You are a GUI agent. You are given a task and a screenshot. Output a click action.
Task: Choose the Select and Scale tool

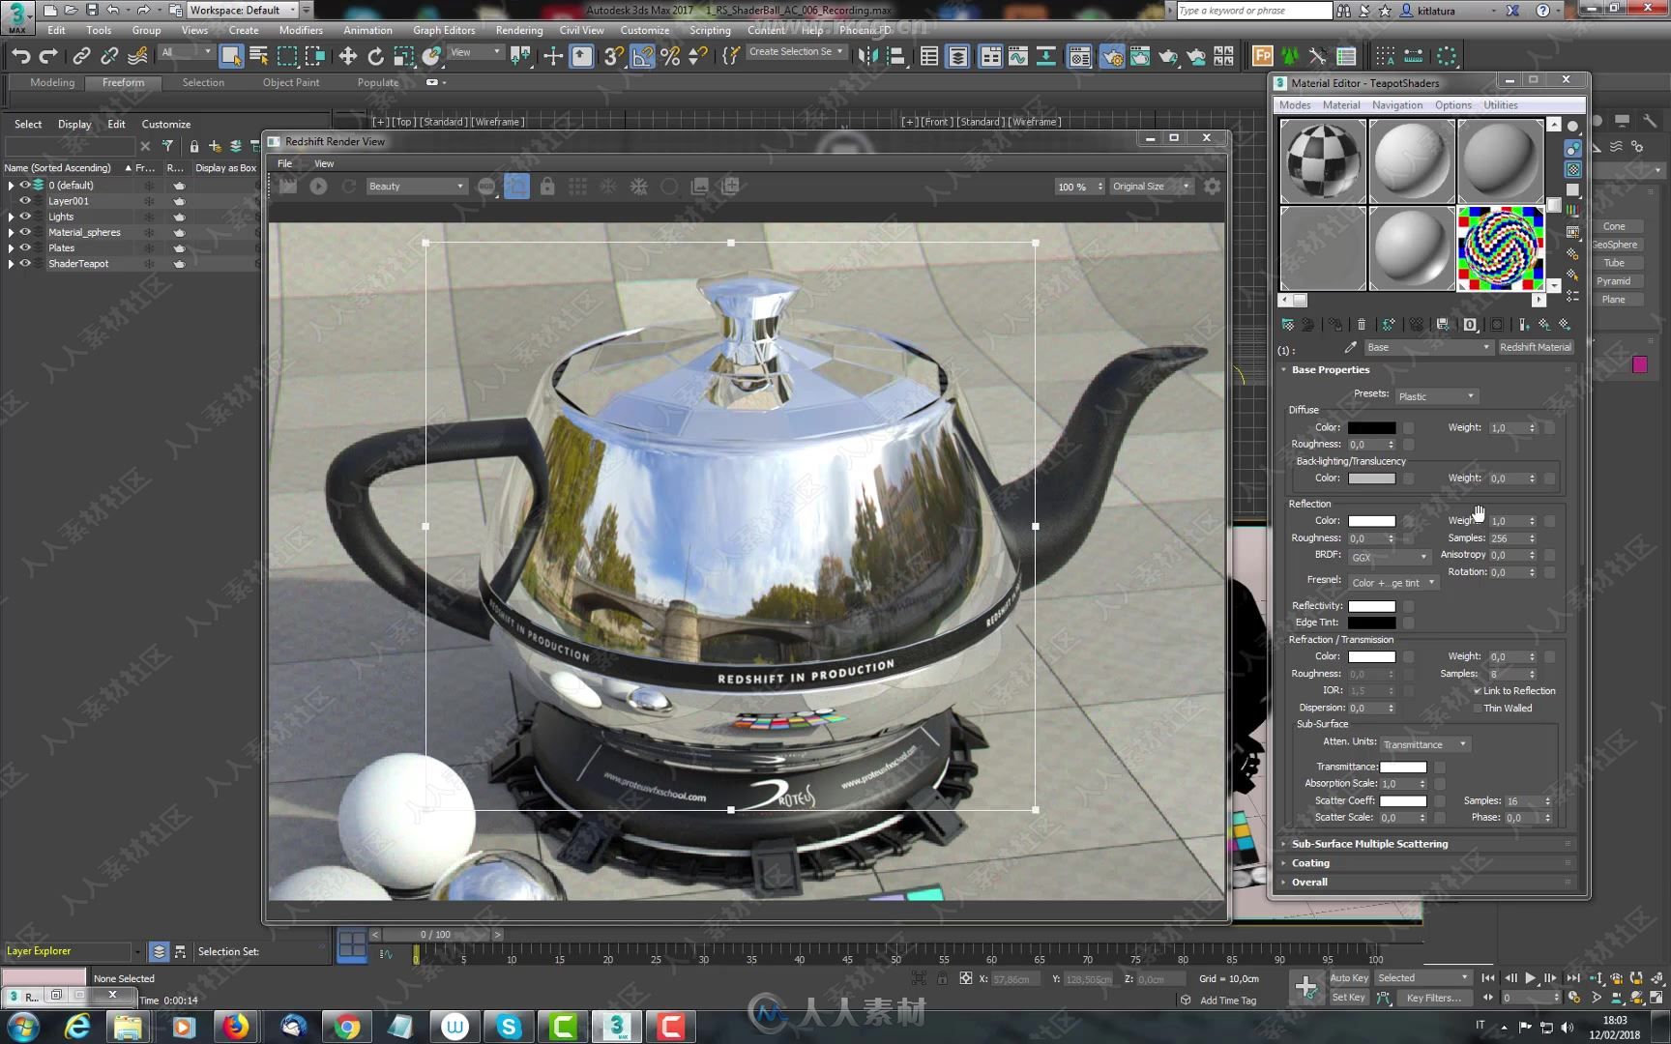[403, 56]
